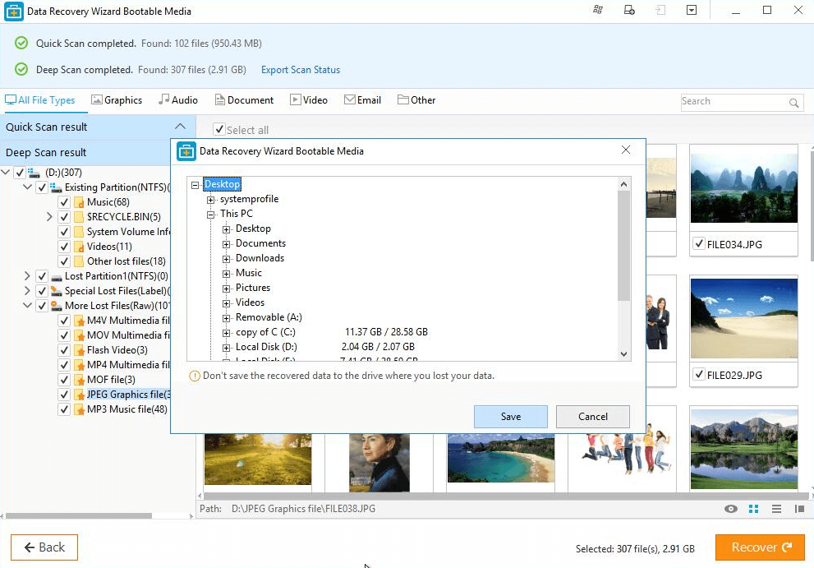Image resolution: width=814 pixels, height=568 pixels.
Task: Toggle the FILE034.JPG checkbox
Action: [698, 243]
